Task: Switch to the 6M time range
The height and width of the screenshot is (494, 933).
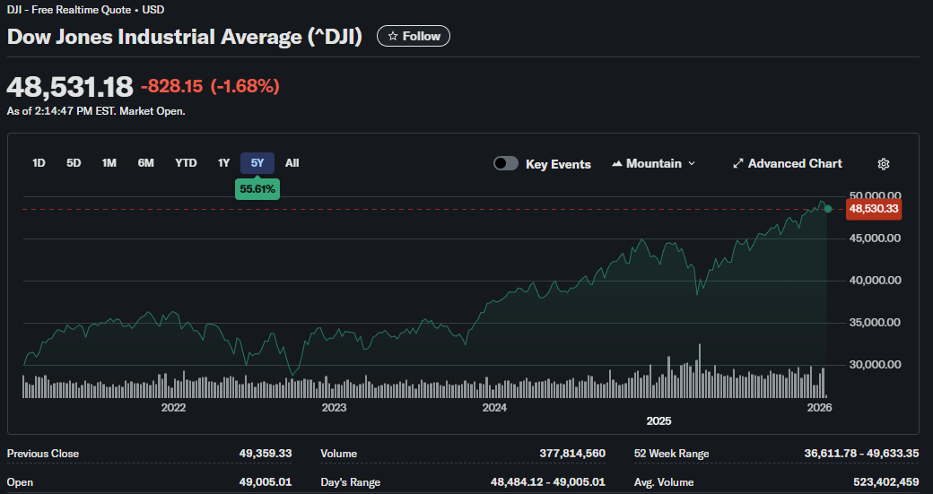Action: click(145, 163)
